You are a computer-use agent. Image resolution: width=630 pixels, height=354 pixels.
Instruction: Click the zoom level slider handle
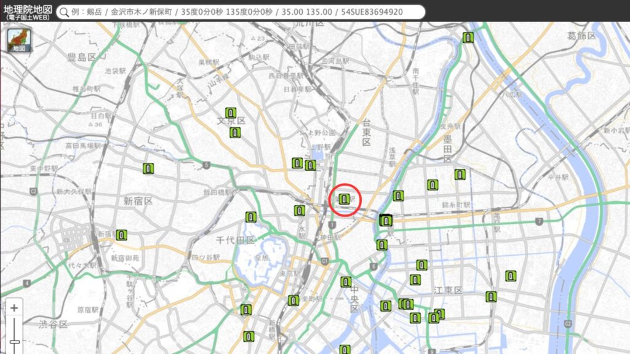(14, 341)
